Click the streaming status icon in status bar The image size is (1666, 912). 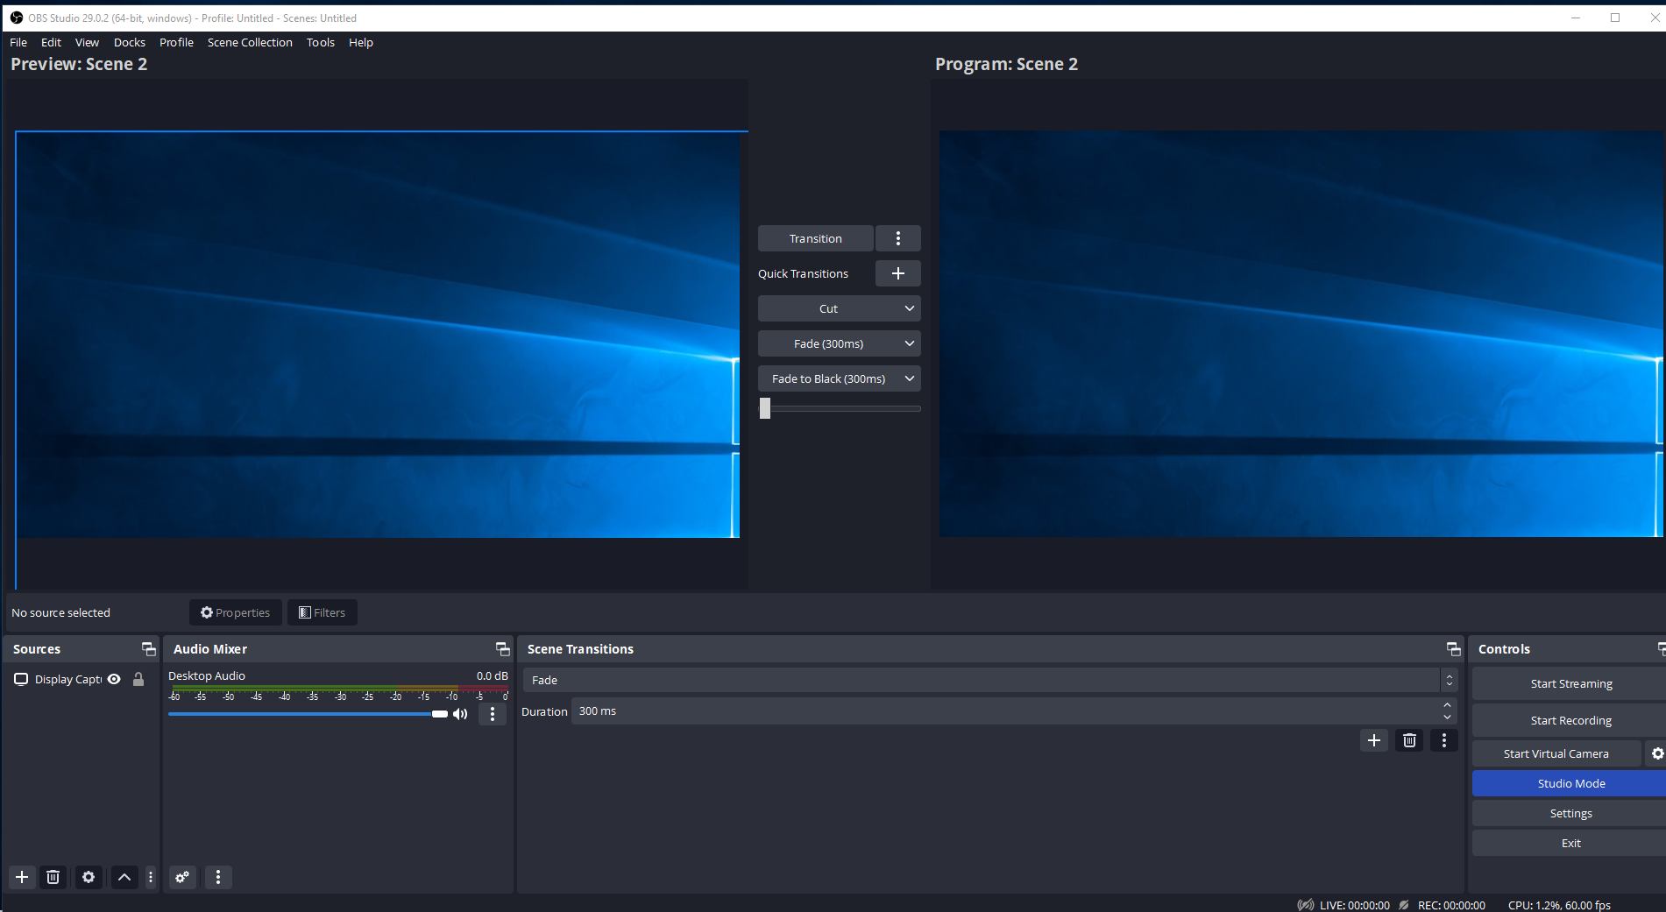pyautogui.click(x=1306, y=905)
